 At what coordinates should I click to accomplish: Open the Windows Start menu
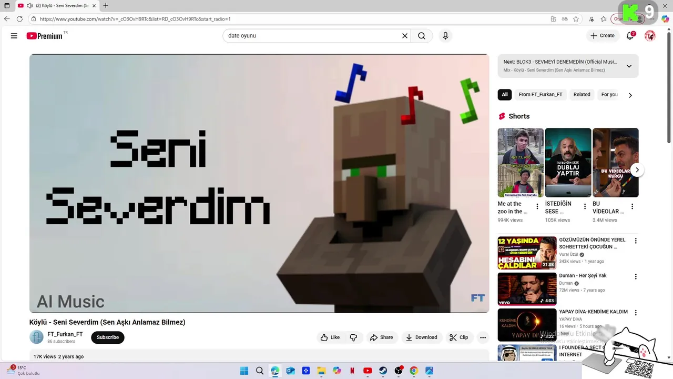244,371
